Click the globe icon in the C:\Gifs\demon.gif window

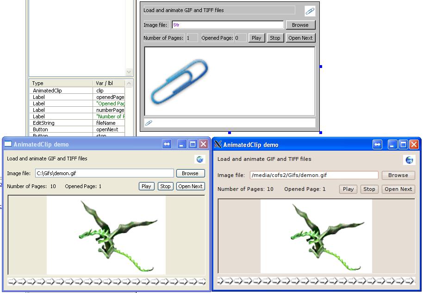pyautogui.click(x=199, y=159)
